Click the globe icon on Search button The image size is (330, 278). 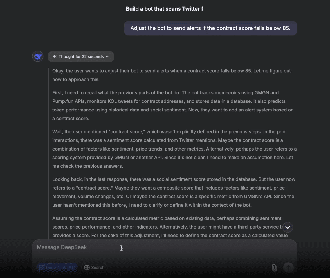click(87, 268)
